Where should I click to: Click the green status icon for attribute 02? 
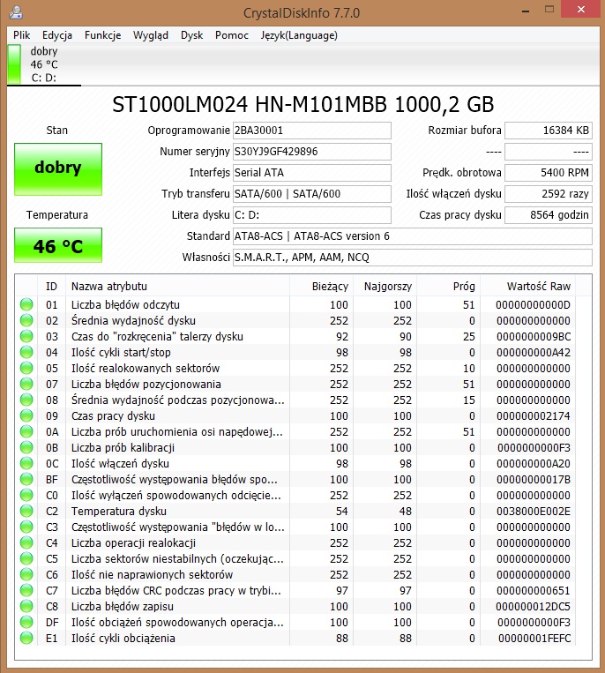(26, 320)
